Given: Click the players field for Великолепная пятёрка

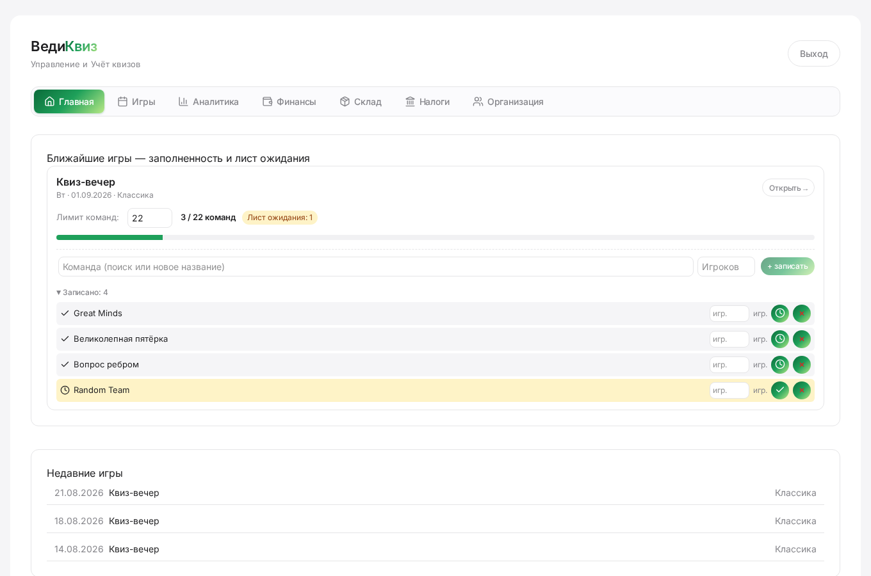Looking at the screenshot, I should 729,339.
